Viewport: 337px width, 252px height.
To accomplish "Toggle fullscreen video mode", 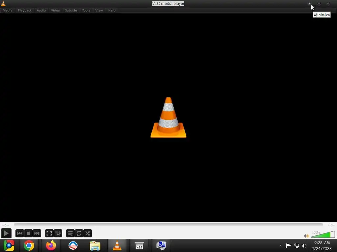I will (49, 233).
